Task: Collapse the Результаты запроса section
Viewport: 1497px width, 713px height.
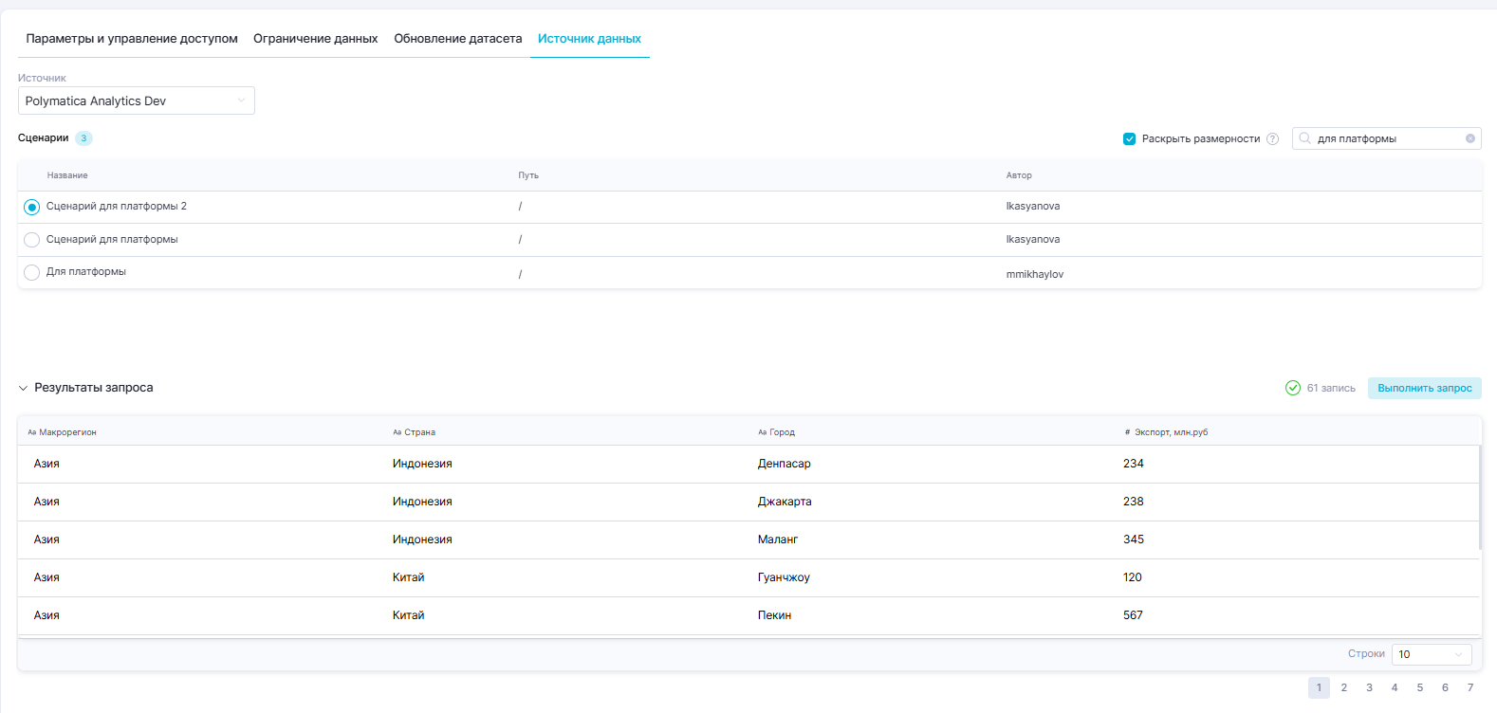Action: click(24, 388)
